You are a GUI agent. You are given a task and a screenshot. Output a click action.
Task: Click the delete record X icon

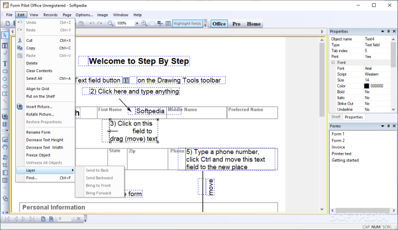point(79,219)
